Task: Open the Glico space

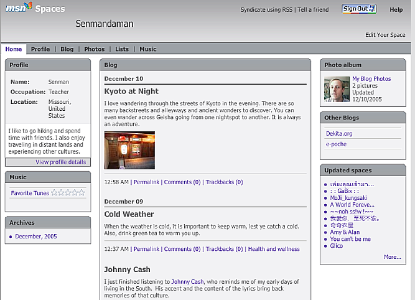Action: [x=337, y=246]
